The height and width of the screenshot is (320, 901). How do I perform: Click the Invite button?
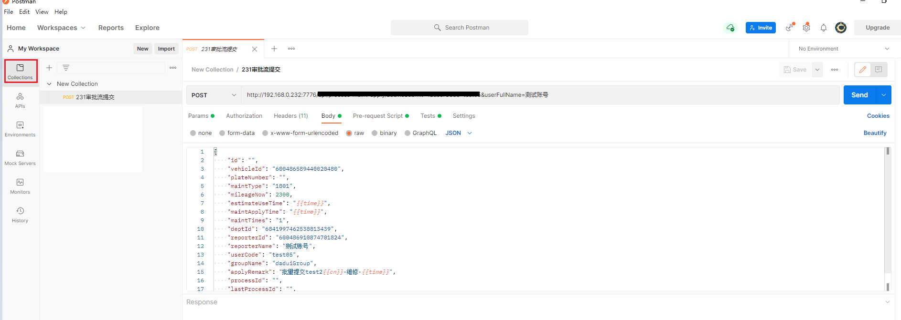tap(761, 28)
